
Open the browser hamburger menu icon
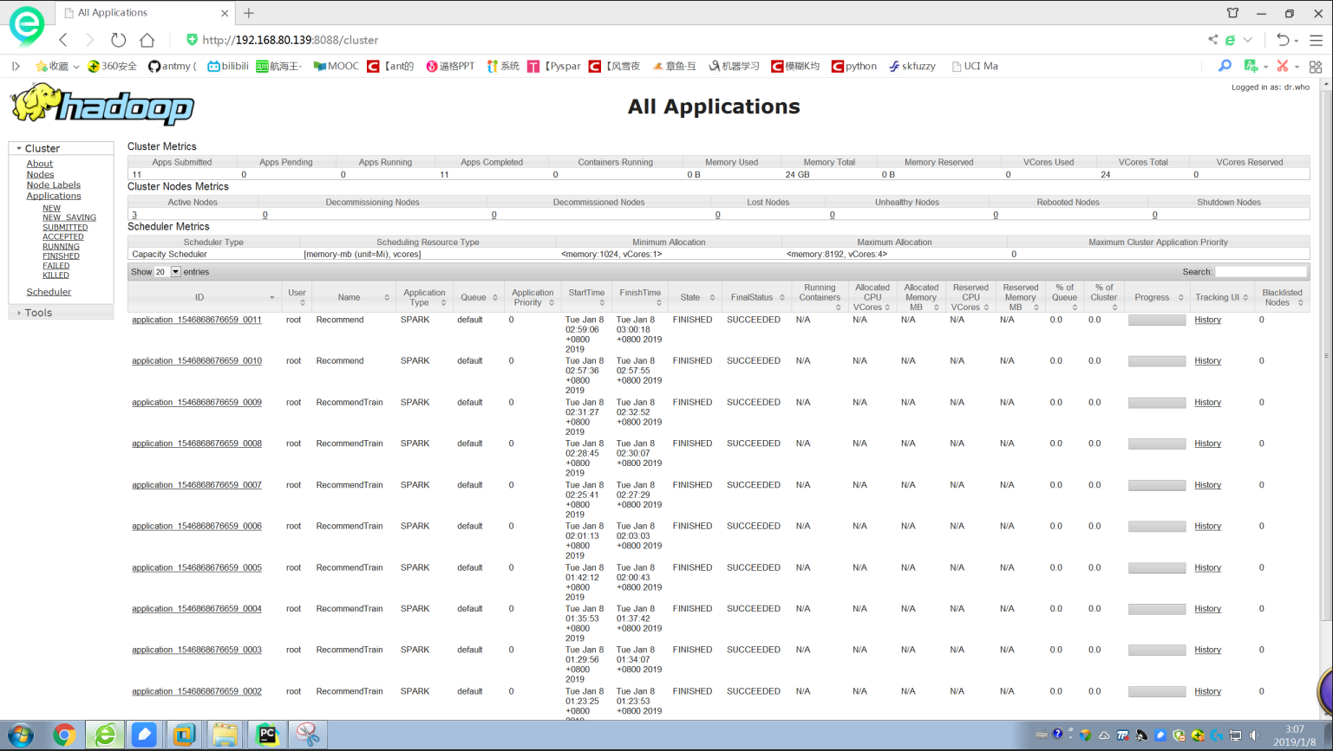[1316, 40]
